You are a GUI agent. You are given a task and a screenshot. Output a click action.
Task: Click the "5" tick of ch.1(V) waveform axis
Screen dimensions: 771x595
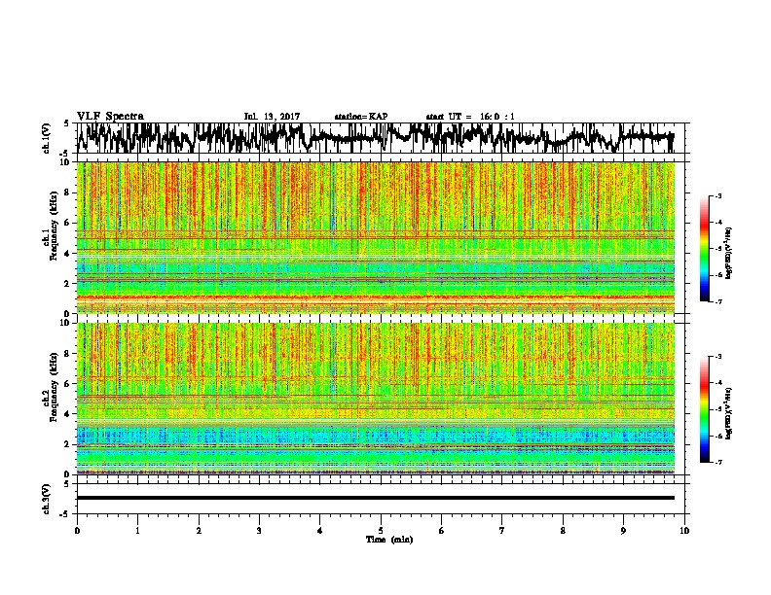point(66,123)
